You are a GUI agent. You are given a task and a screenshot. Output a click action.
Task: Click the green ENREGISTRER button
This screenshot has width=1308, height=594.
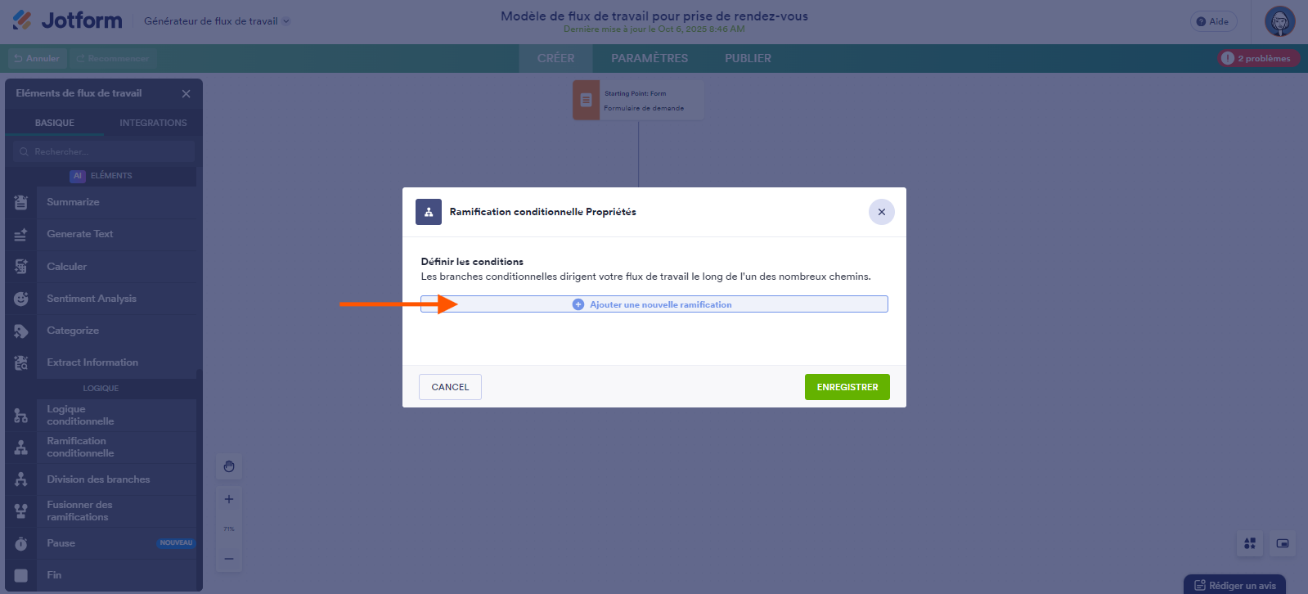[x=847, y=387]
